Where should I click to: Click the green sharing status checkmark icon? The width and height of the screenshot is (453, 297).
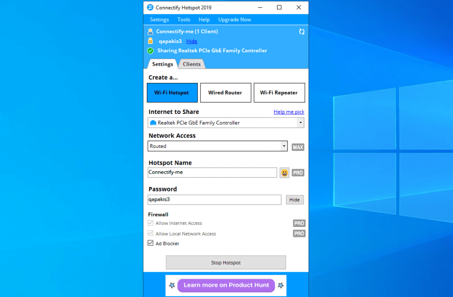(150, 50)
